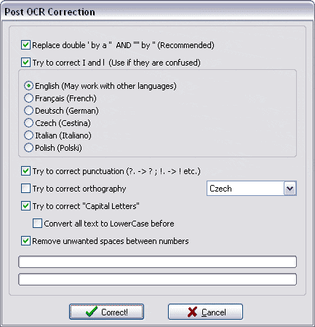Toggle Try to correct I and l checkbox
This screenshot has height=327, width=315.
(25, 63)
